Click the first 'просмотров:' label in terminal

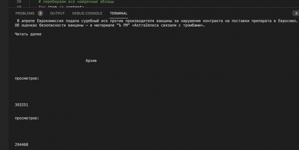(x=27, y=78)
